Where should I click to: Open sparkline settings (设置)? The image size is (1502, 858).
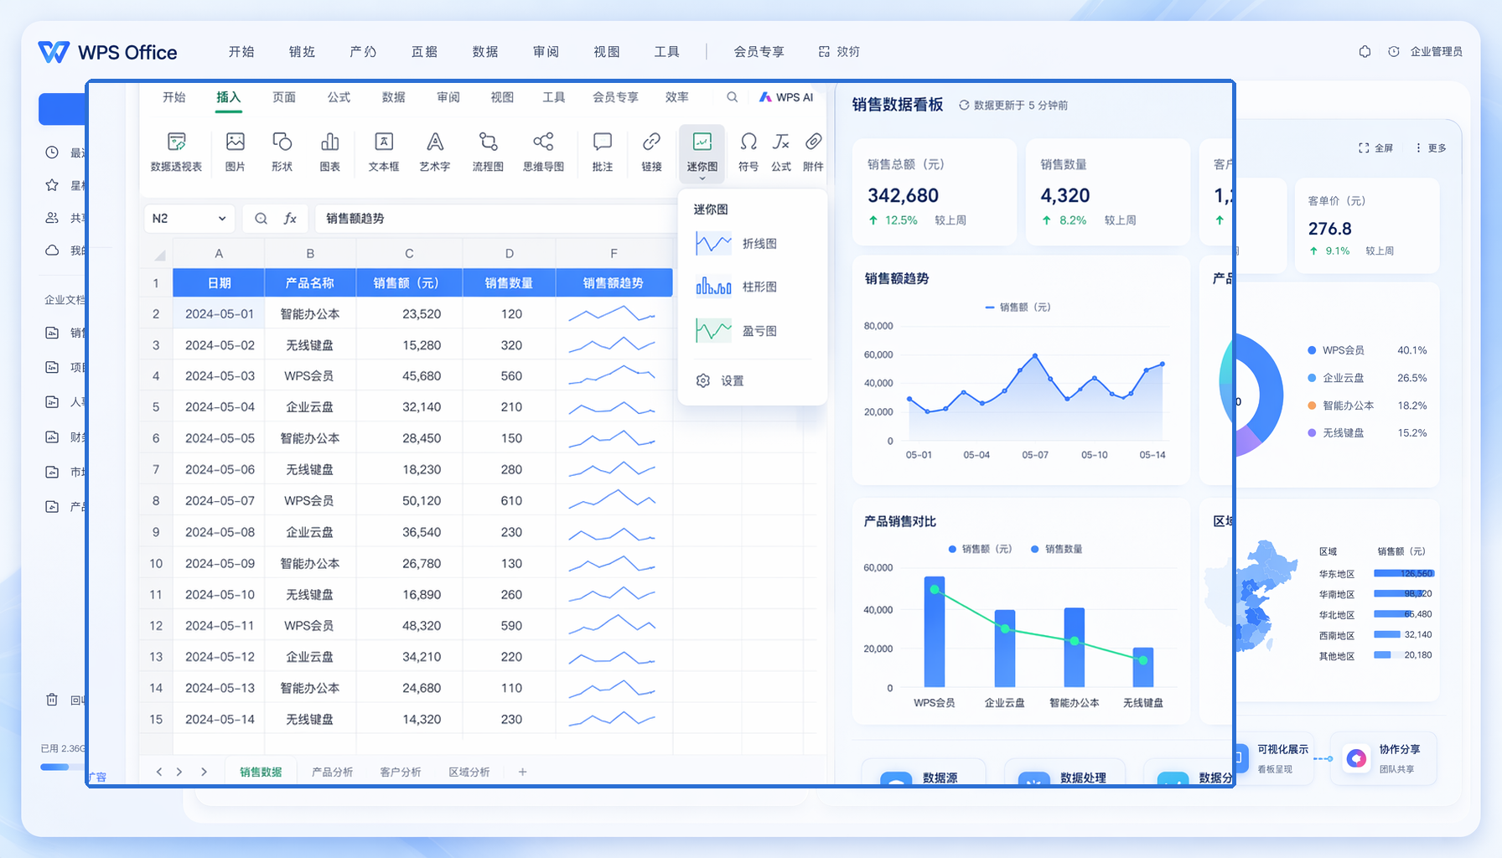[x=720, y=380]
